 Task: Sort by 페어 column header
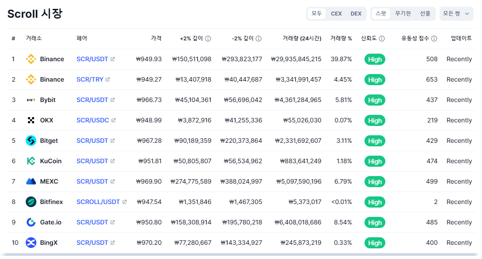click(82, 39)
